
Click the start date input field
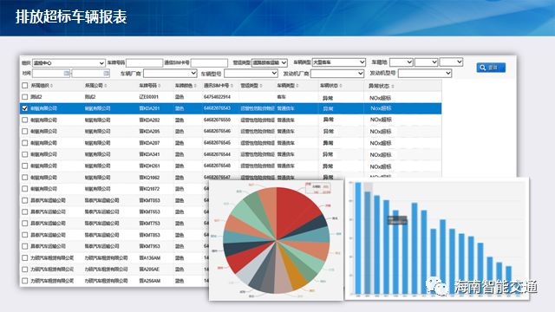[51, 73]
